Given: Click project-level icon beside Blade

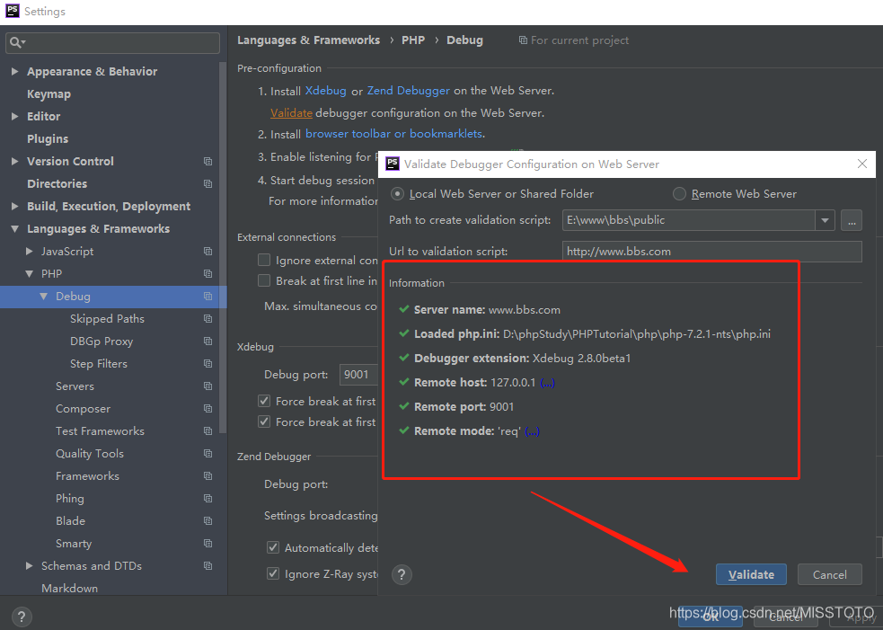Looking at the screenshot, I should (x=208, y=521).
